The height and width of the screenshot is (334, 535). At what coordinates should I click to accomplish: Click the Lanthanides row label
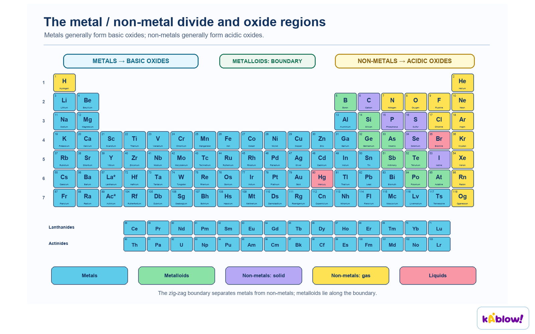(62, 227)
